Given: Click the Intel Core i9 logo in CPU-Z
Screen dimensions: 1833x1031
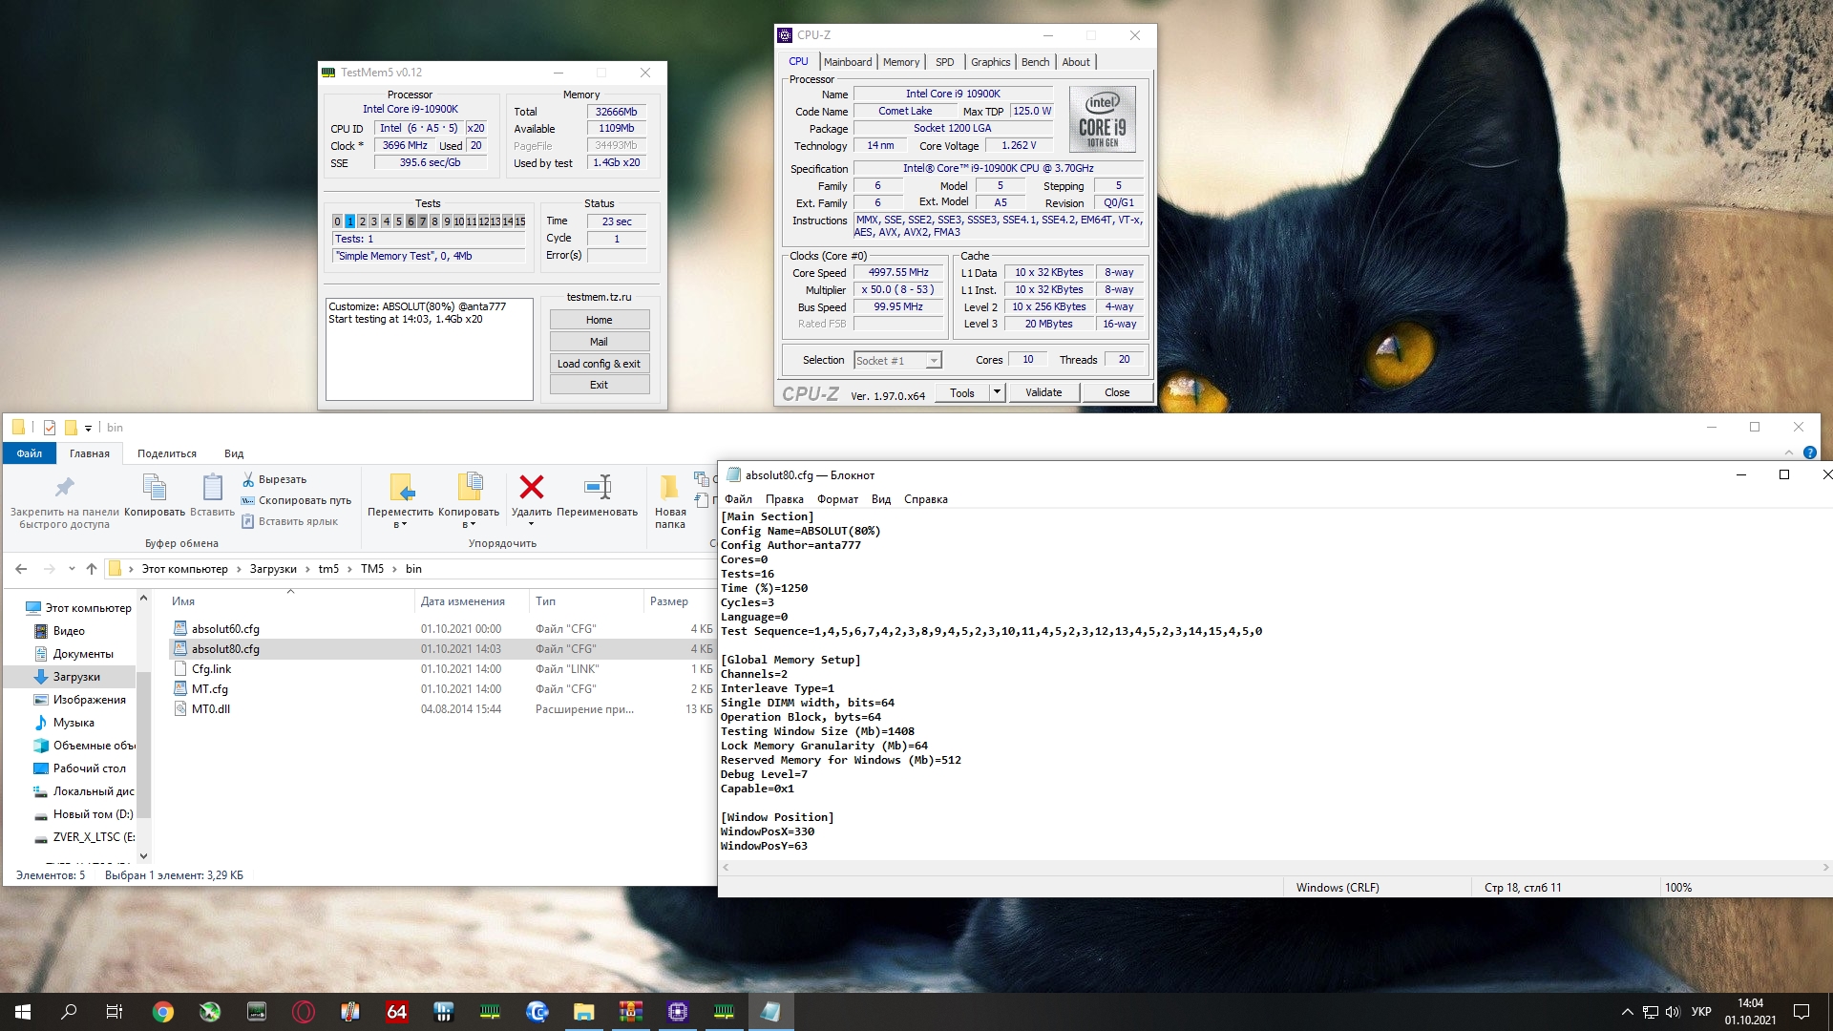Looking at the screenshot, I should coord(1102,119).
